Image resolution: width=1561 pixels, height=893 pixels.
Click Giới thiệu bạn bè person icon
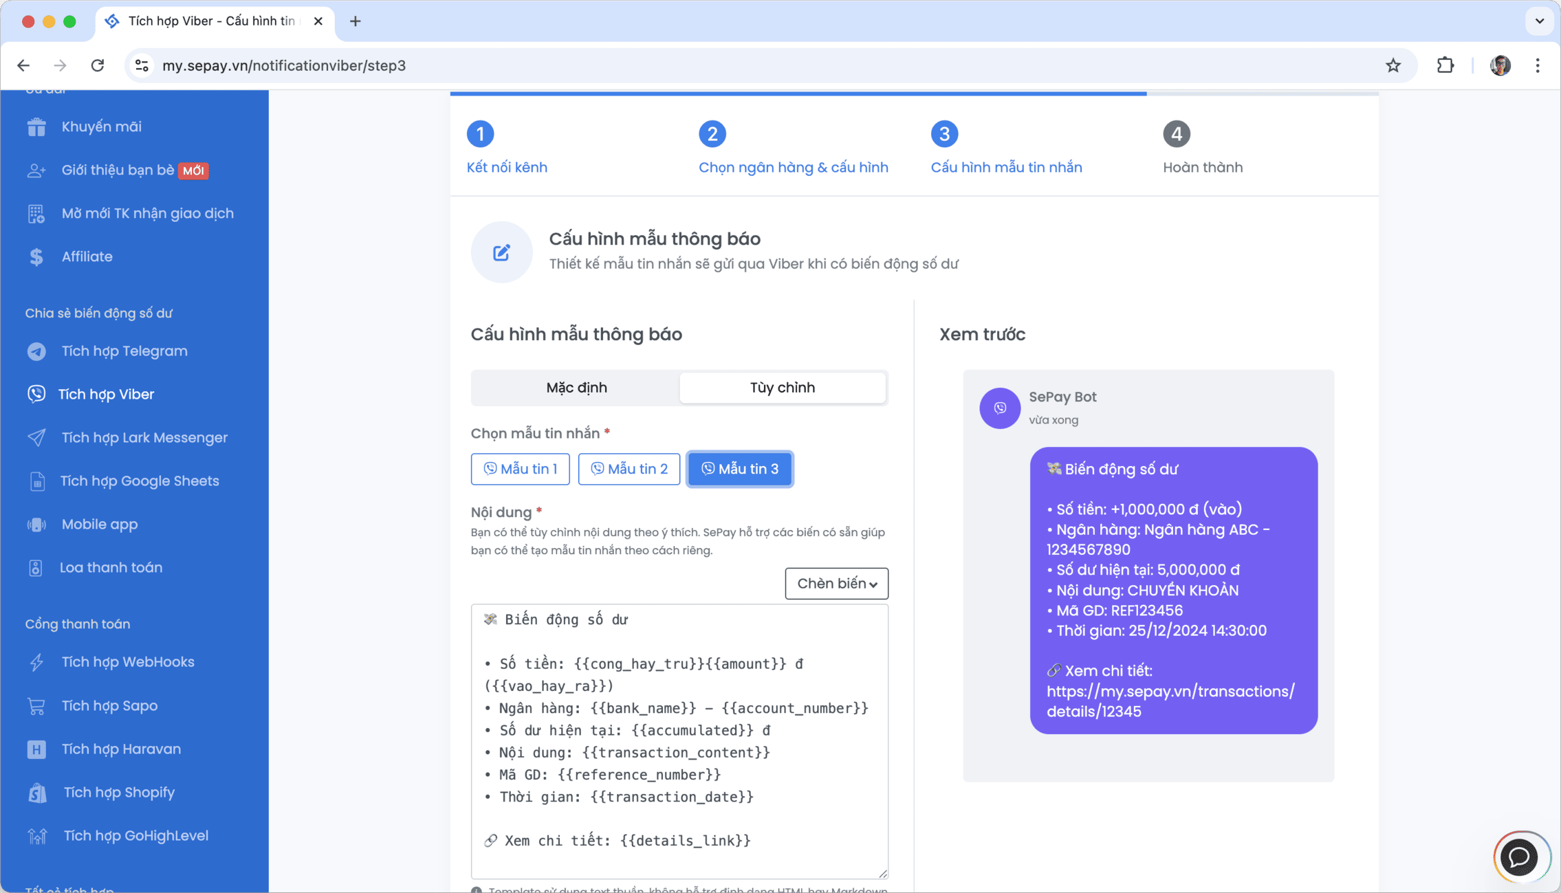[36, 170]
